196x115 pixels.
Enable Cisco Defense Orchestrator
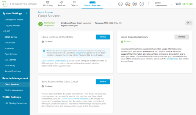[x=103, y=37]
